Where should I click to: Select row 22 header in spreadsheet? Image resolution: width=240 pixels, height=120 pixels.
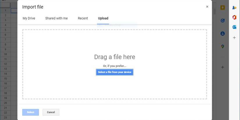click(x=5, y=113)
